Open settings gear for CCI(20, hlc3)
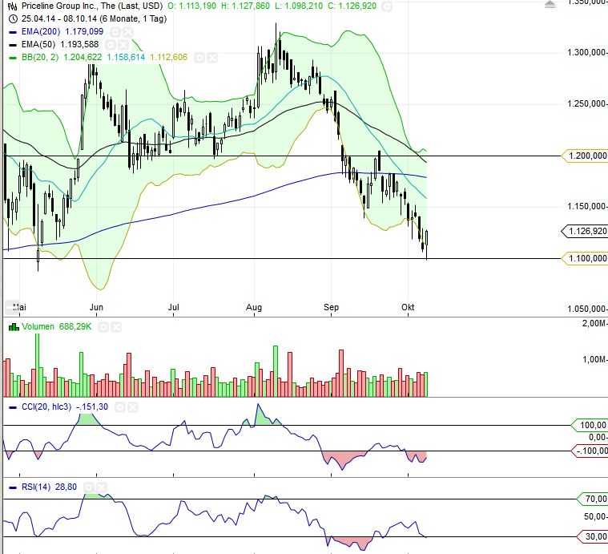Image resolution: width=608 pixels, height=554 pixels. (x=120, y=407)
